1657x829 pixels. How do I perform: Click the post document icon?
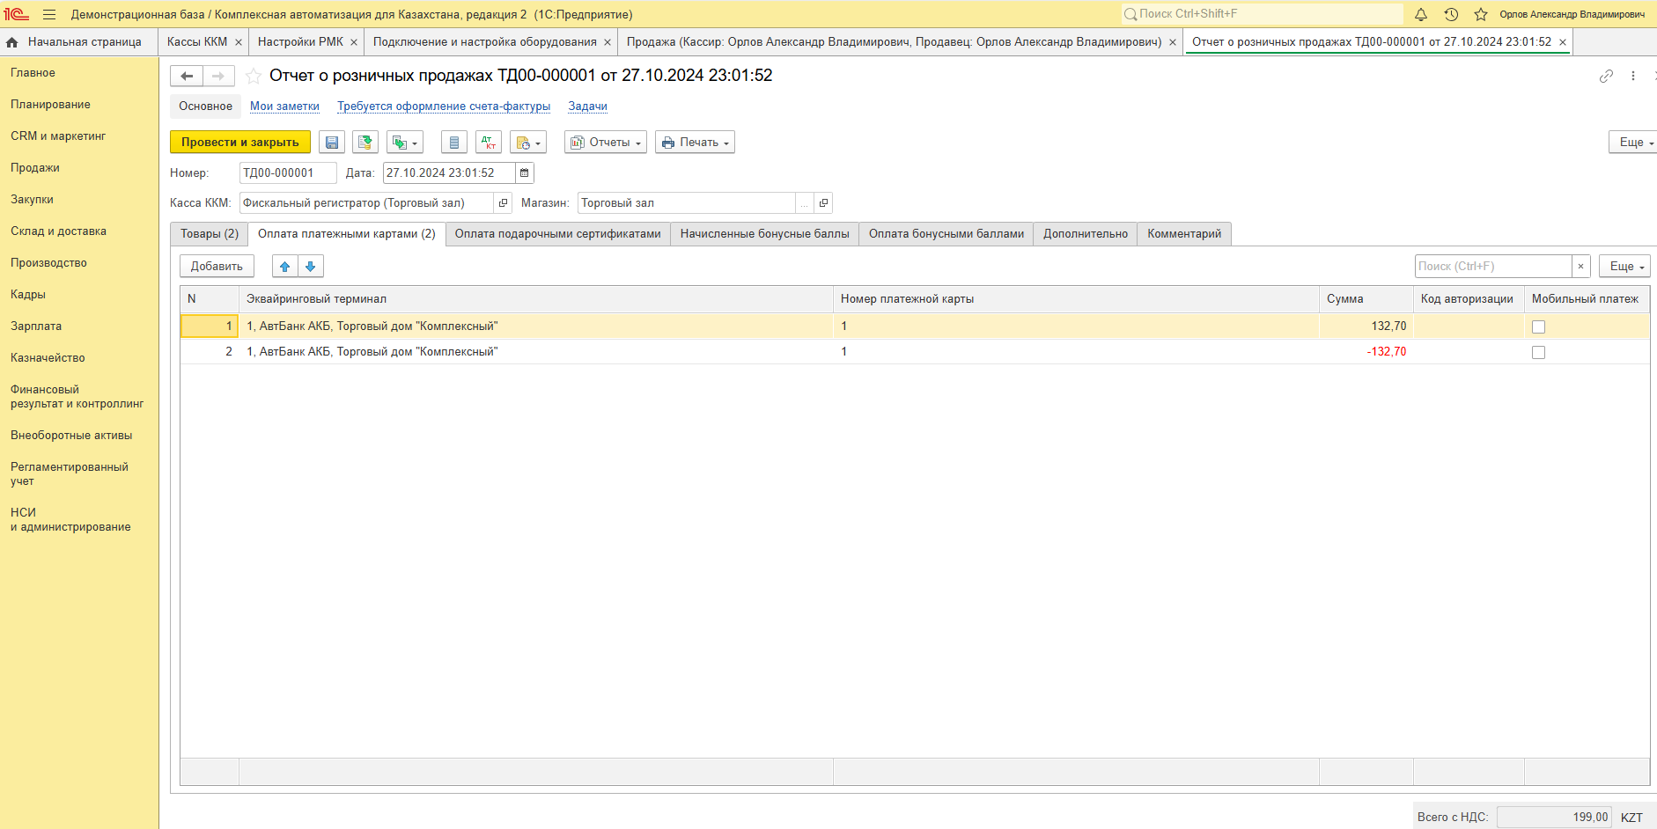click(x=365, y=143)
